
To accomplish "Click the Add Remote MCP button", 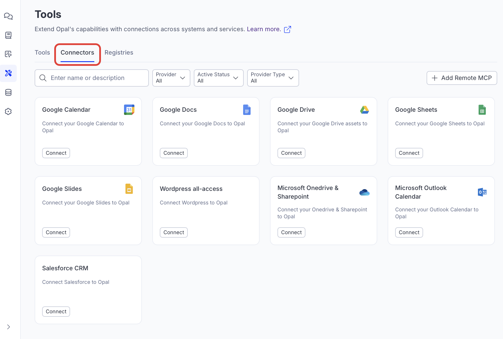I will pos(461,78).
